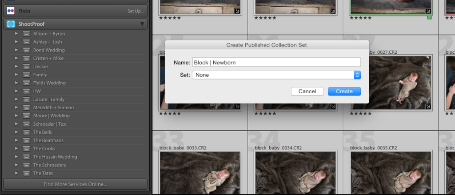Expand The Husain Wedding collection set

(16, 157)
